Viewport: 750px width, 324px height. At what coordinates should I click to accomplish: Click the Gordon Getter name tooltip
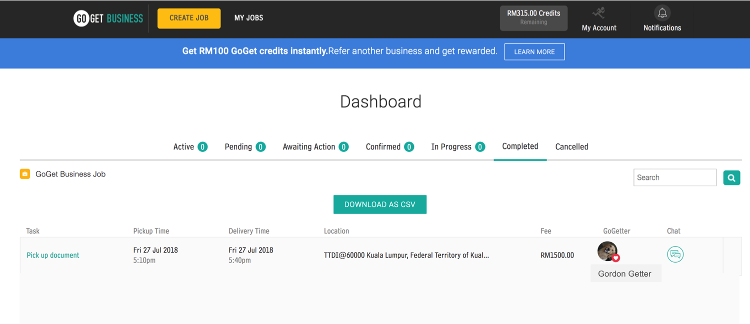pos(625,274)
